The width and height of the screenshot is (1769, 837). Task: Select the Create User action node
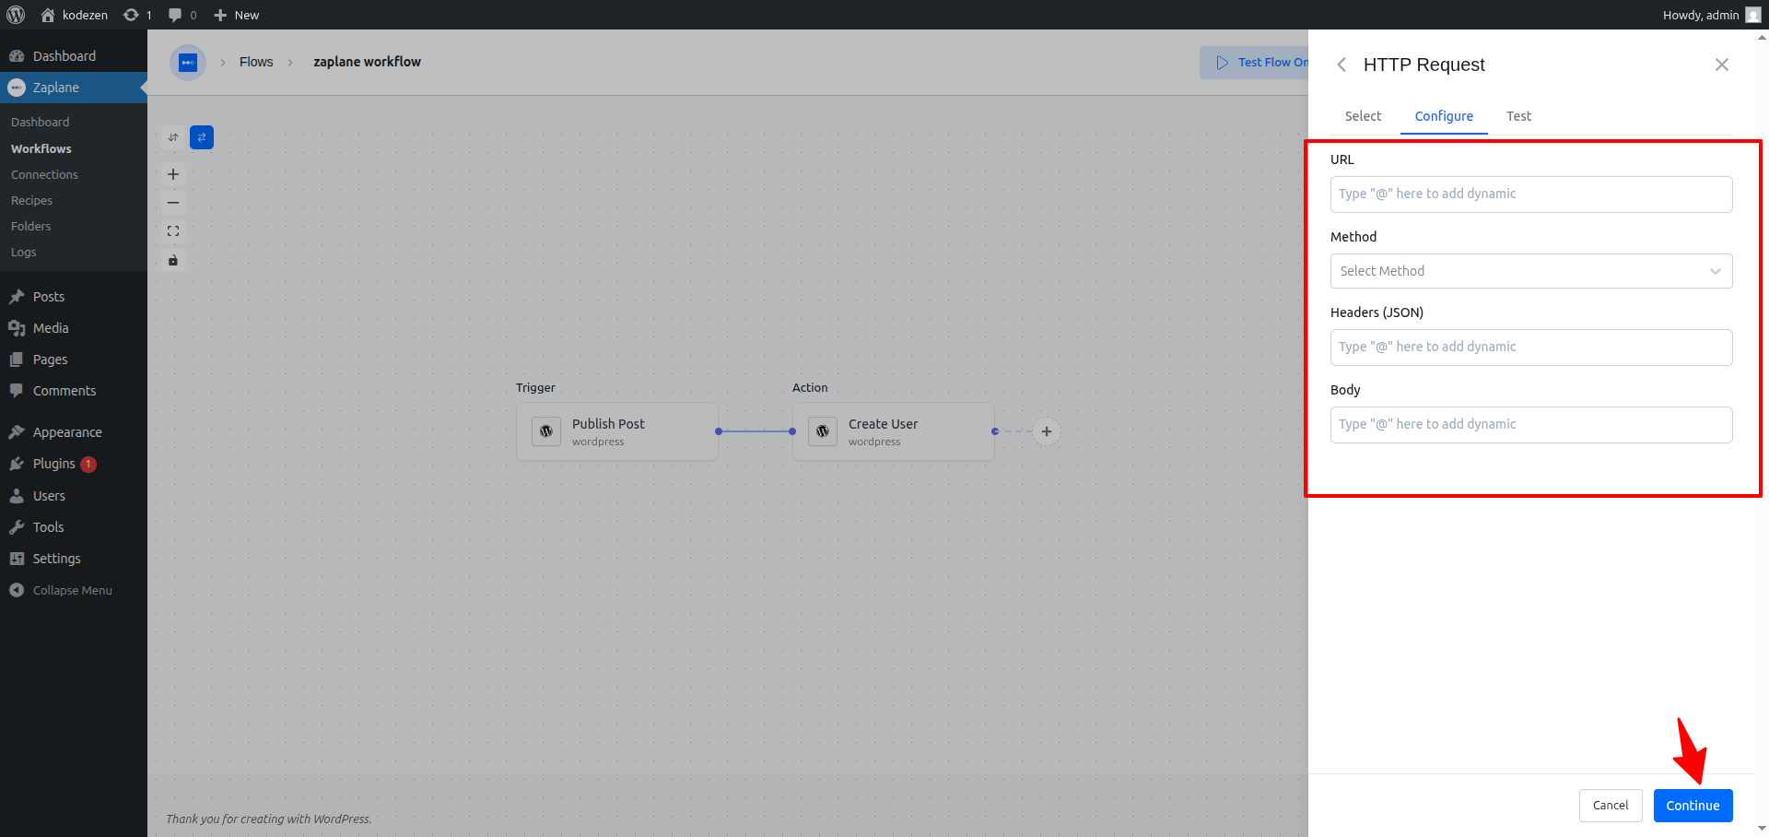(x=894, y=431)
